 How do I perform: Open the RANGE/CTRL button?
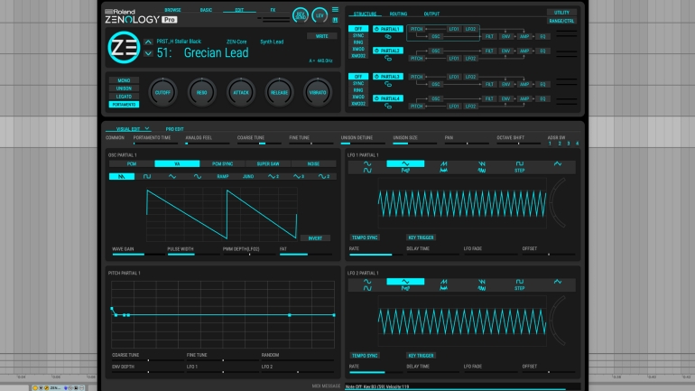point(561,21)
